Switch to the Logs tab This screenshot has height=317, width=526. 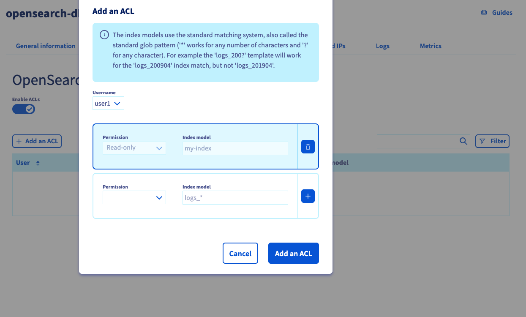[x=382, y=46]
